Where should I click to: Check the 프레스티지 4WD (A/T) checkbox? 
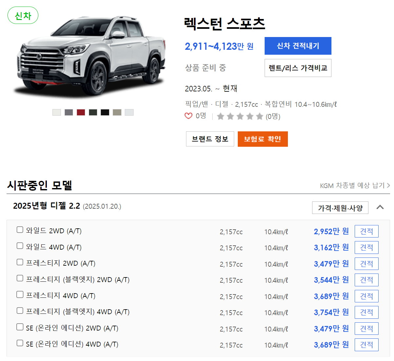click(20, 294)
